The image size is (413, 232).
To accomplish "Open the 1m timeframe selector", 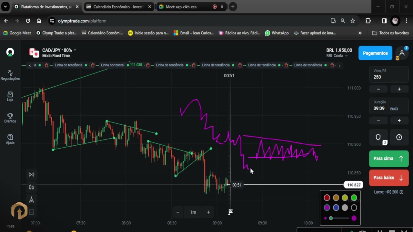I will 193,212.
